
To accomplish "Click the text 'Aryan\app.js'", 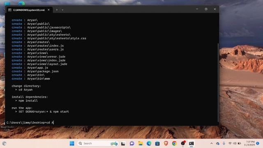I will [37, 68].
